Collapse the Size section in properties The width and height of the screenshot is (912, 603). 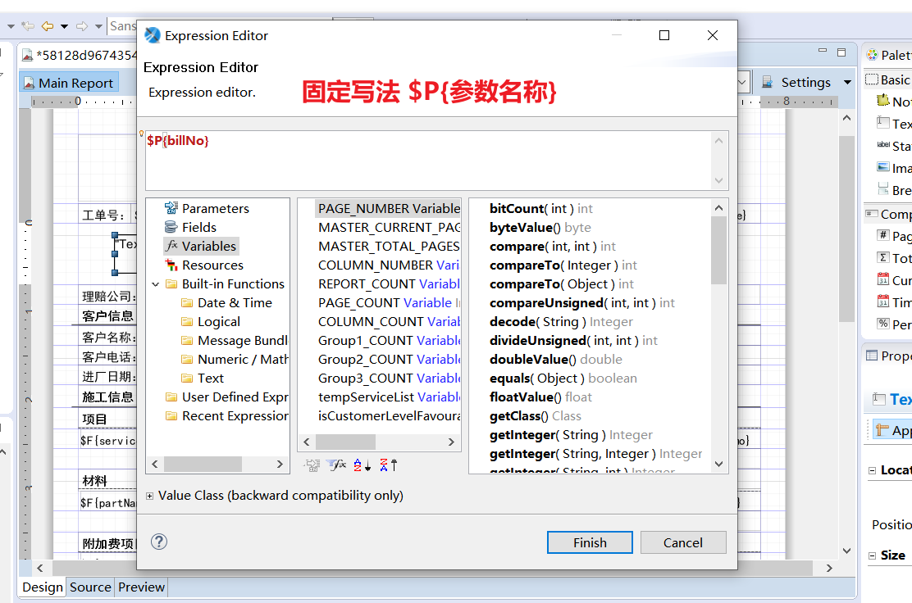pos(872,556)
